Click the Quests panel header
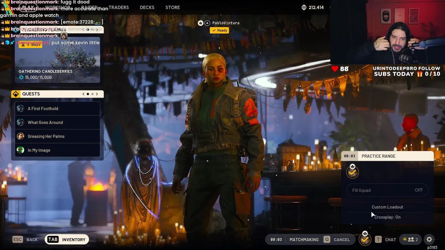The image size is (445, 250). click(x=57, y=94)
